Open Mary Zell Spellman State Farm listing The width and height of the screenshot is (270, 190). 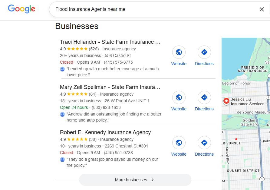pyautogui.click(x=110, y=87)
